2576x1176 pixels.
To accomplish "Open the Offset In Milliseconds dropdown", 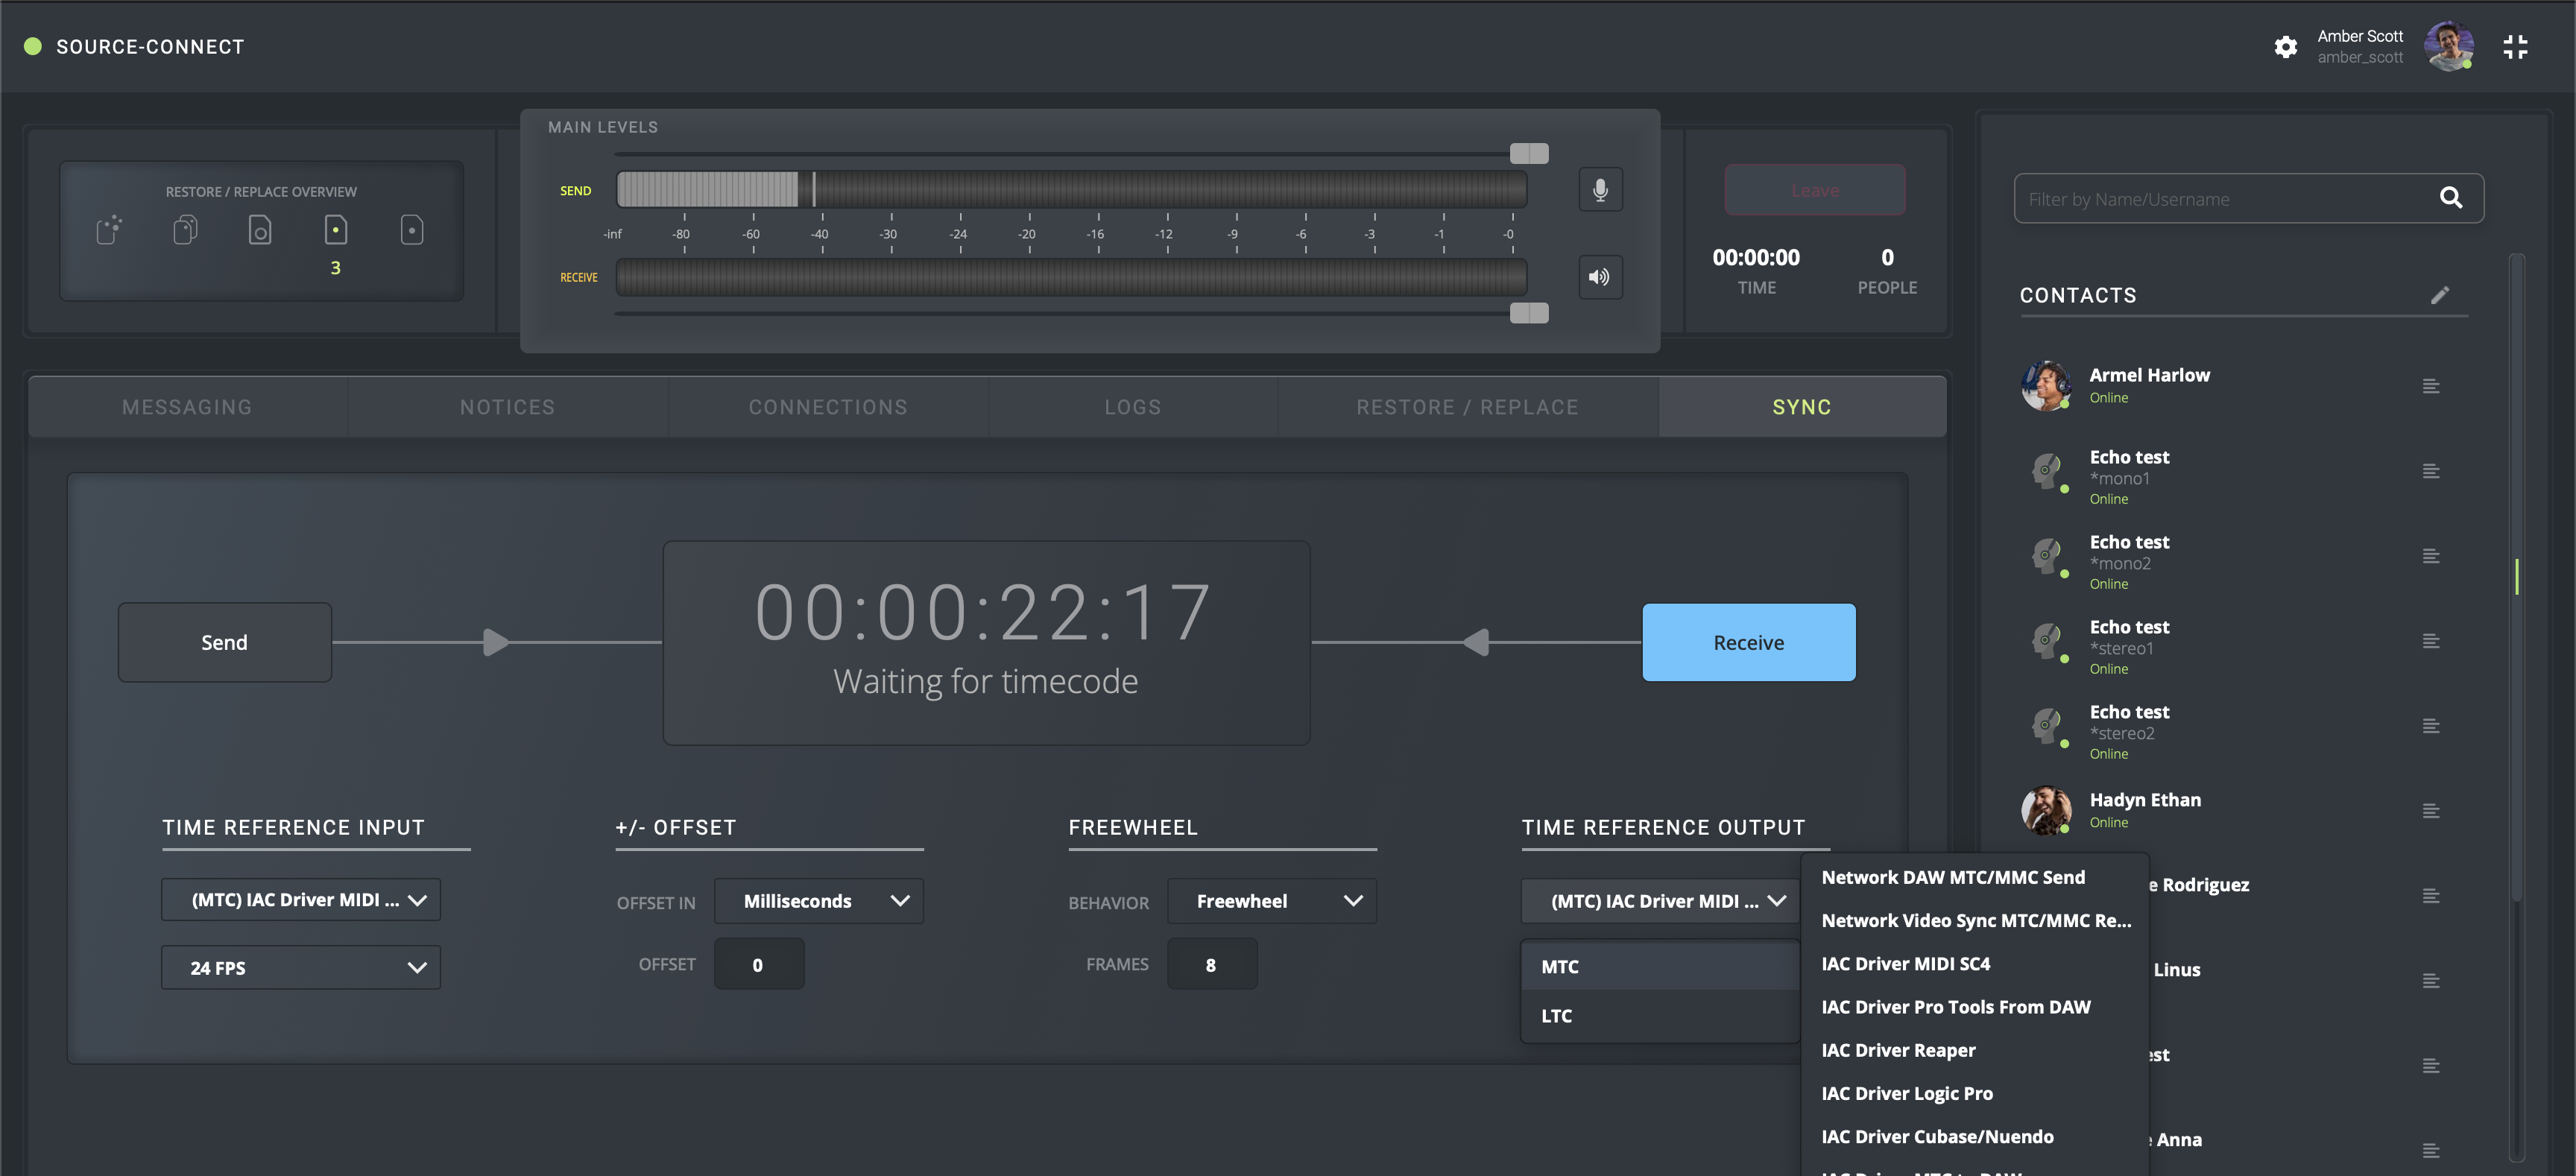I will [818, 901].
